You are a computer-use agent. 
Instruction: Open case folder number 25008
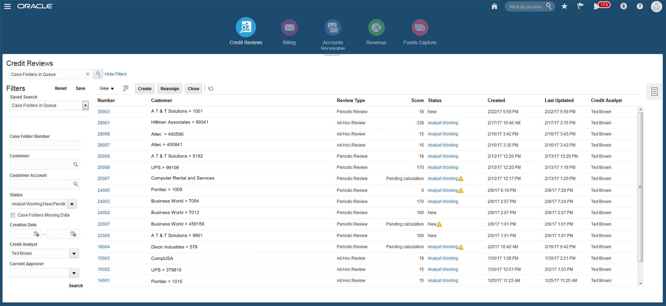103,167
